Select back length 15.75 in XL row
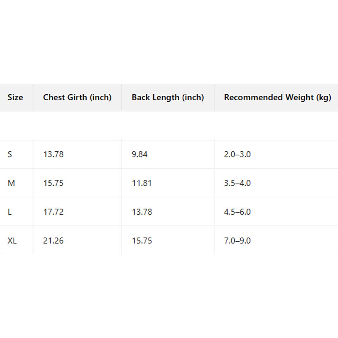Image resolution: width=338 pixels, height=338 pixels. [x=142, y=241]
